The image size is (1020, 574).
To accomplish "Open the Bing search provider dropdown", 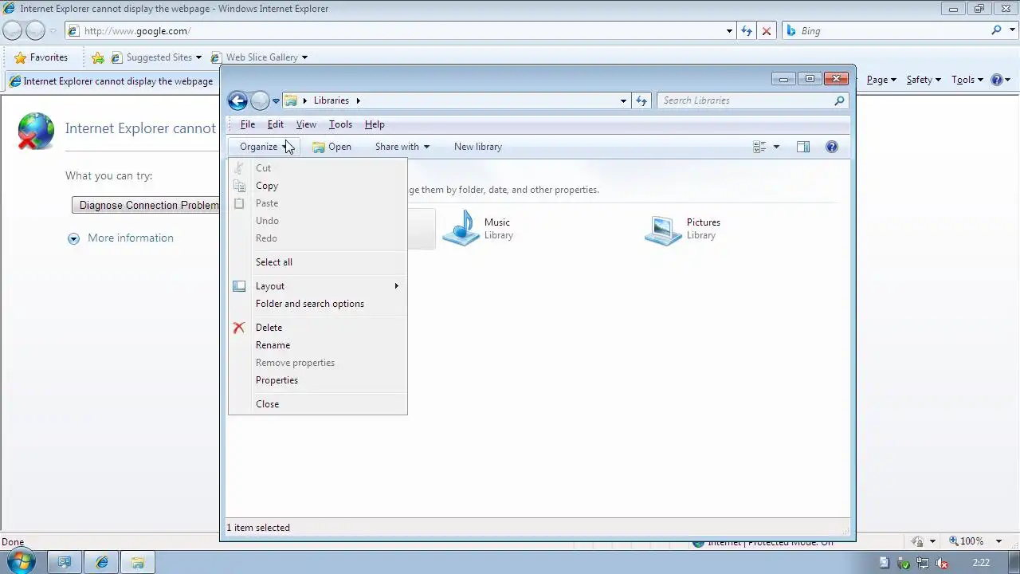I will (x=1011, y=30).
